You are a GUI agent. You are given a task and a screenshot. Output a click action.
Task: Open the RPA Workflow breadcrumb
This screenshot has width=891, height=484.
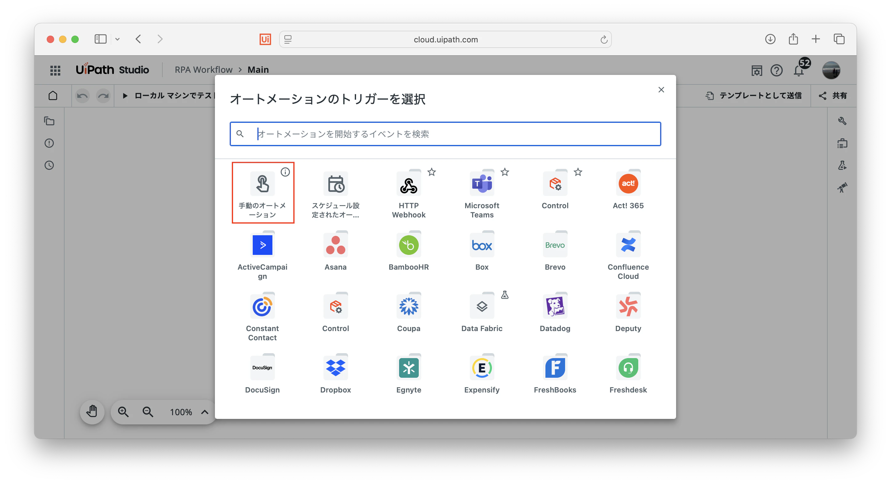click(204, 70)
